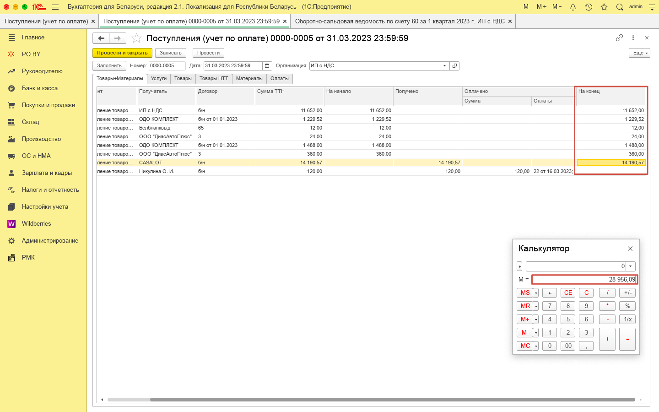Open the date calendar picker icon
This screenshot has height=412, width=659.
[267, 66]
